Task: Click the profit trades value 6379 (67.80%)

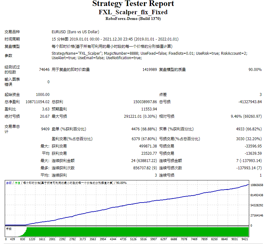Action: pyautogui.click(x=144, y=139)
